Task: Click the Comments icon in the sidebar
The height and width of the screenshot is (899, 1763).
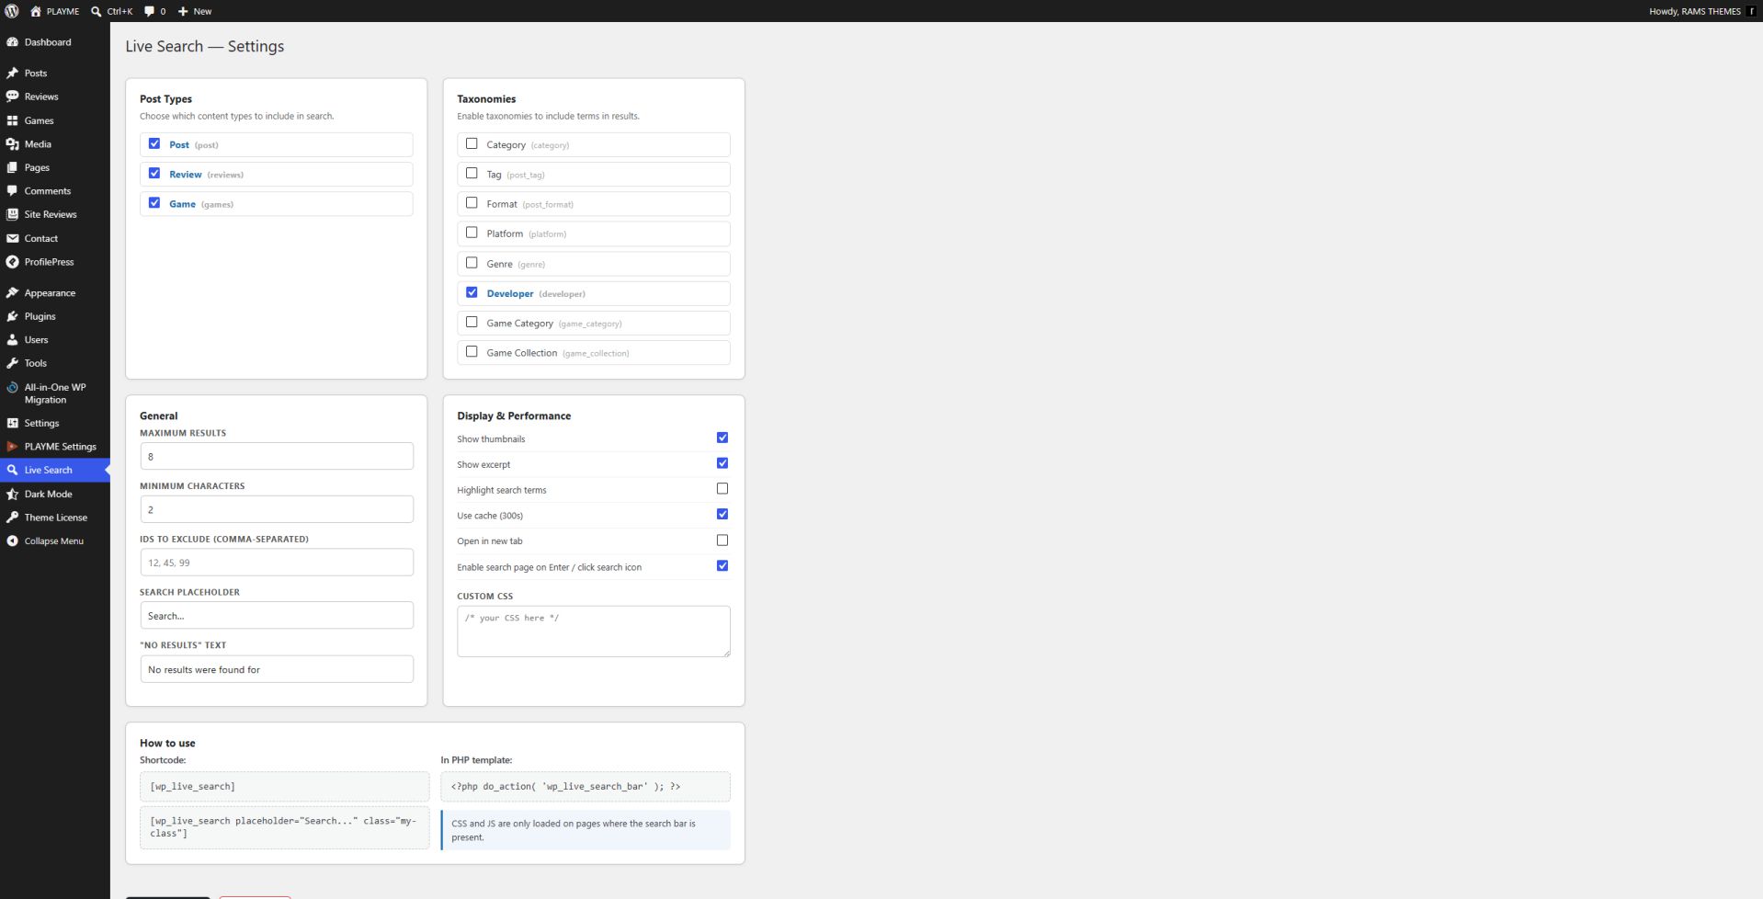Action: tap(12, 191)
